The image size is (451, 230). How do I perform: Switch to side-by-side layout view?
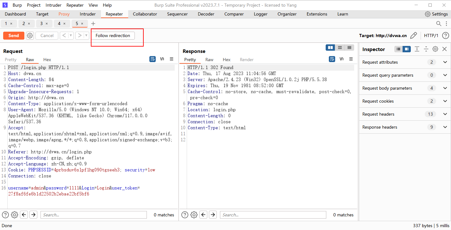[x=330, y=48]
